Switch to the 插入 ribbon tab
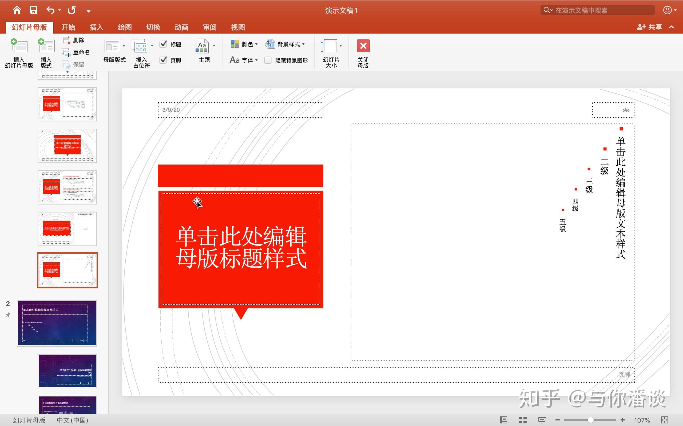 (x=97, y=27)
